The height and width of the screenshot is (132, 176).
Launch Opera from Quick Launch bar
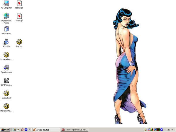tap(22, 129)
